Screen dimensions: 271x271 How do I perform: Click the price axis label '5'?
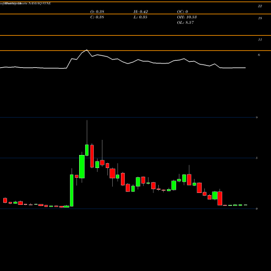(256, 158)
